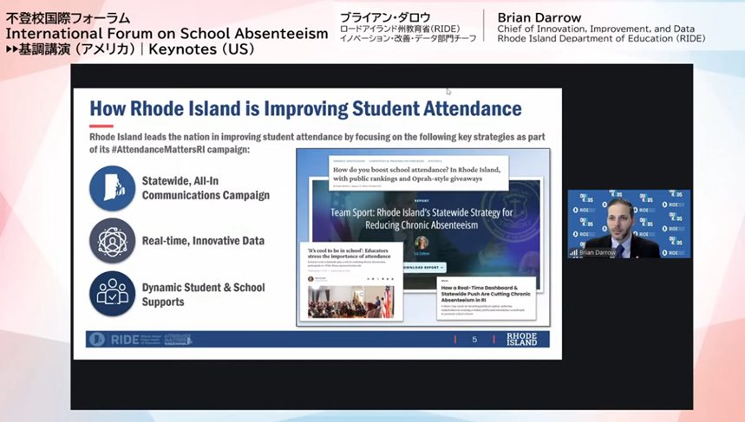Image resolution: width=745 pixels, height=422 pixels.
Task: Click the Attendance Matters logo in footer
Action: [178, 340]
